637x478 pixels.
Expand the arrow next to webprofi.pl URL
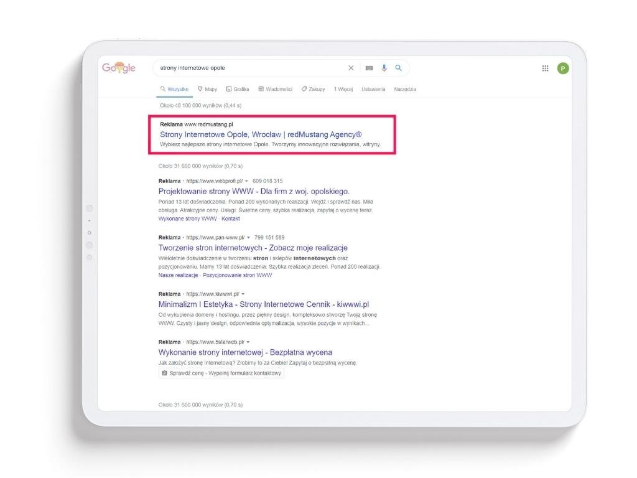click(x=246, y=181)
